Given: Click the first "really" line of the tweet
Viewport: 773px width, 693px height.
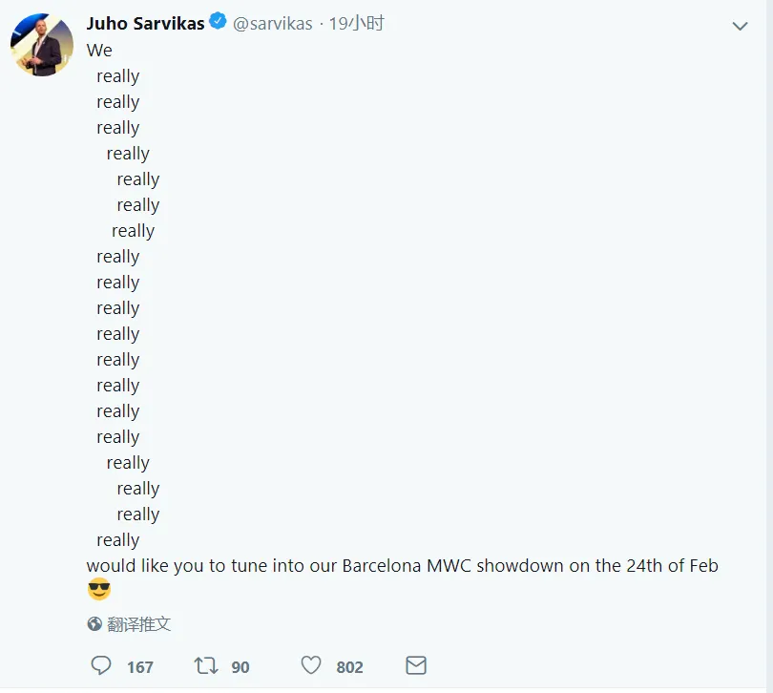Looking at the screenshot, I should coord(118,76).
